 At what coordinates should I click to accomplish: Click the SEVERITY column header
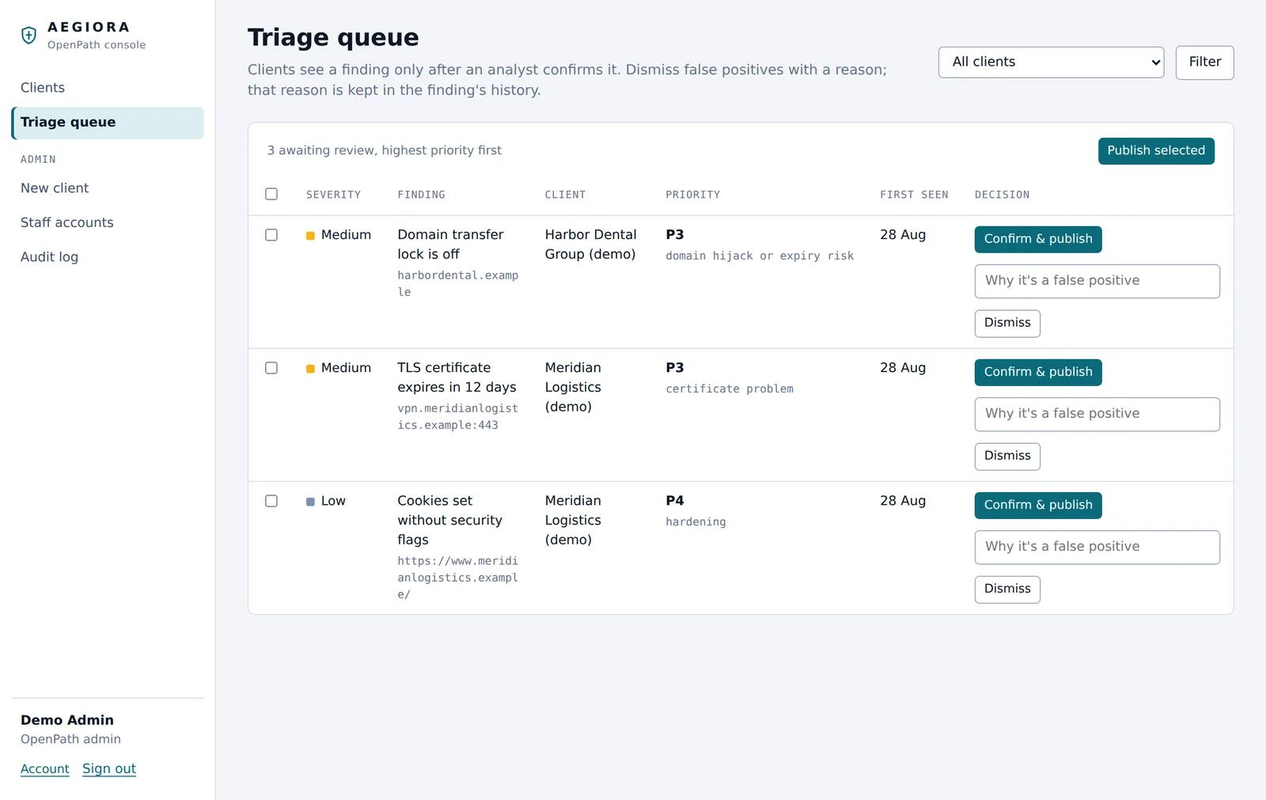(333, 195)
